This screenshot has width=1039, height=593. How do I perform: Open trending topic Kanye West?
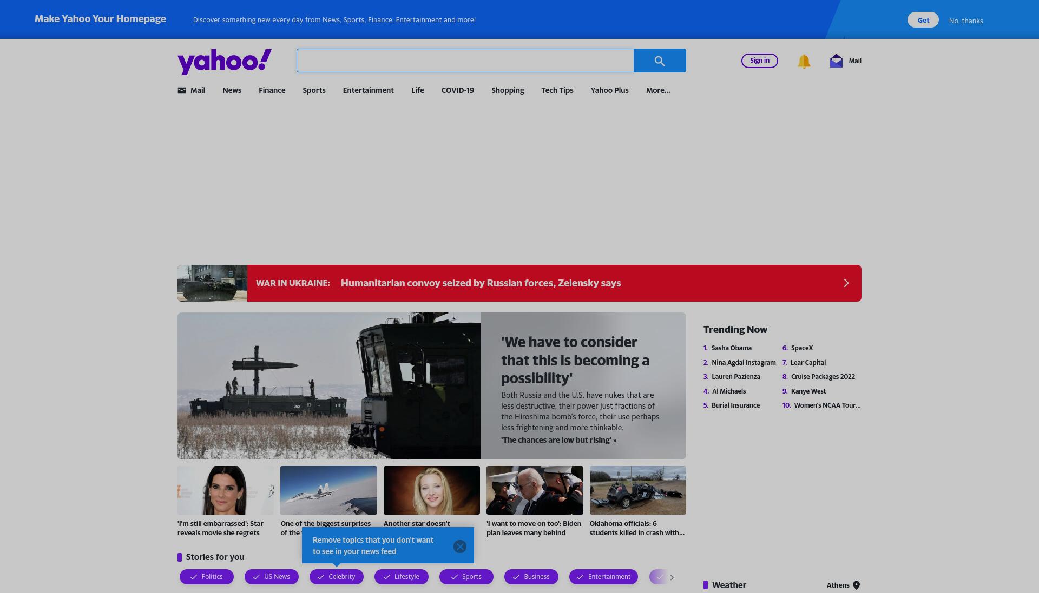click(x=808, y=391)
